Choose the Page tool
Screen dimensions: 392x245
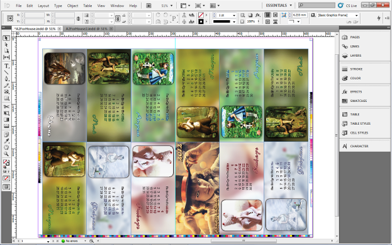pos(6,51)
